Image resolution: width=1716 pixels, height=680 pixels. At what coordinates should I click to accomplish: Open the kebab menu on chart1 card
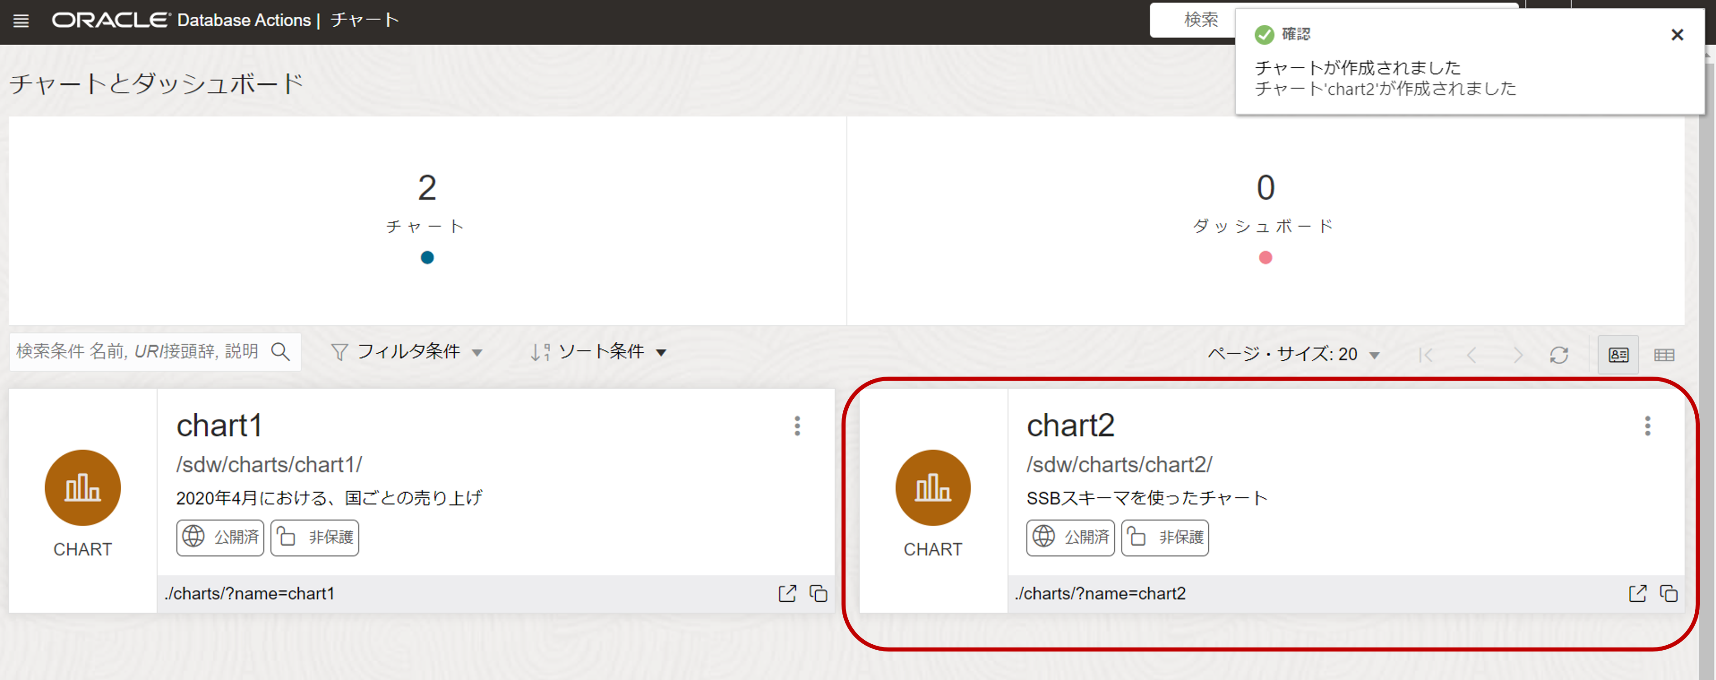[797, 427]
